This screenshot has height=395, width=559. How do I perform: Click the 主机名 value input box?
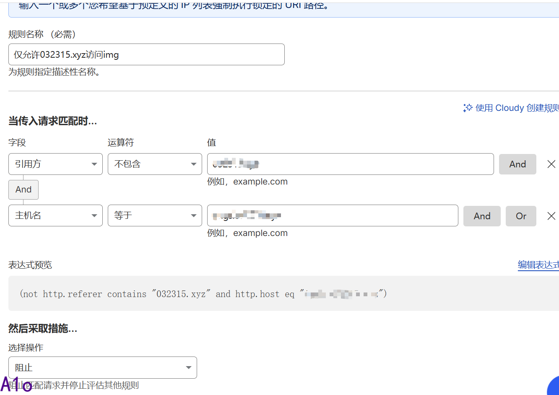coord(333,215)
